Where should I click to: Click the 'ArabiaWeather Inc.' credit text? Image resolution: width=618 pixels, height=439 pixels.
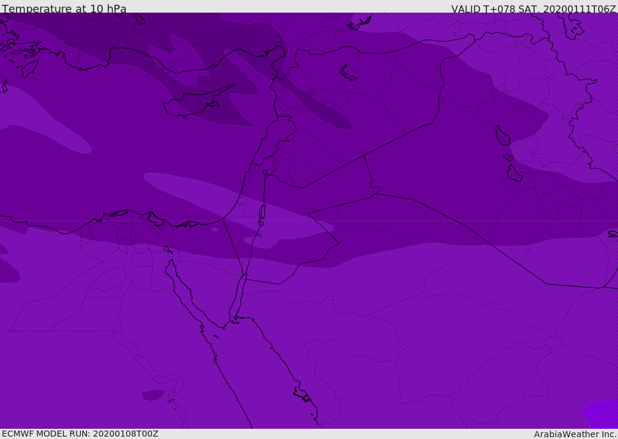click(576, 434)
